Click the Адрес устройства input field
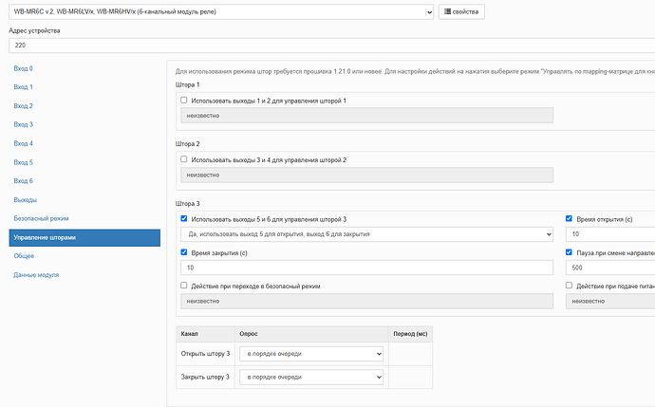This screenshot has height=407, width=655. pyautogui.click(x=327, y=45)
